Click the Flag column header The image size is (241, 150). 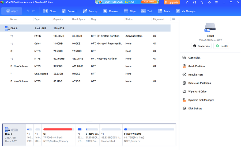(93, 19)
